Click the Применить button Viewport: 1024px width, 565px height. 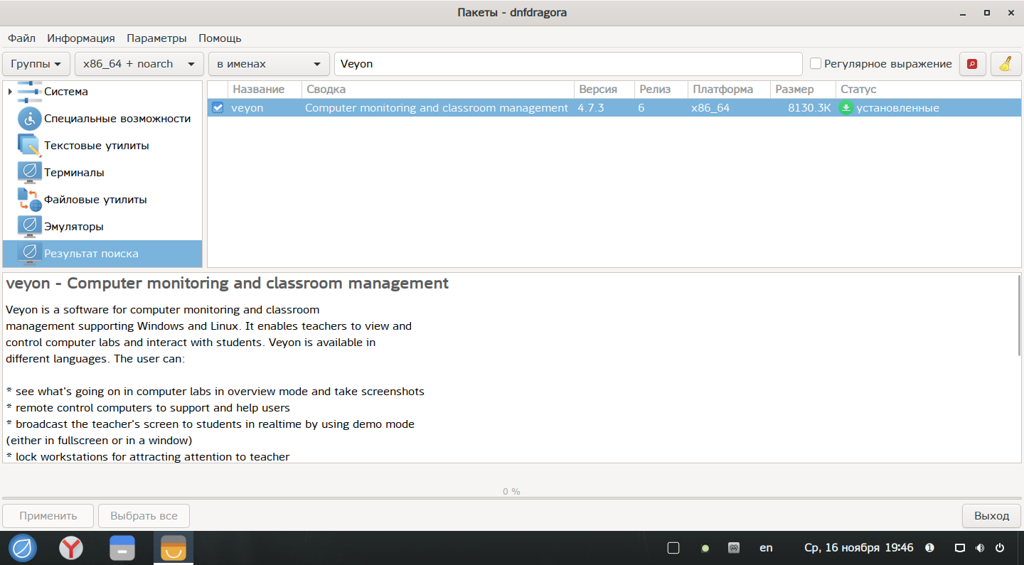[x=48, y=516]
